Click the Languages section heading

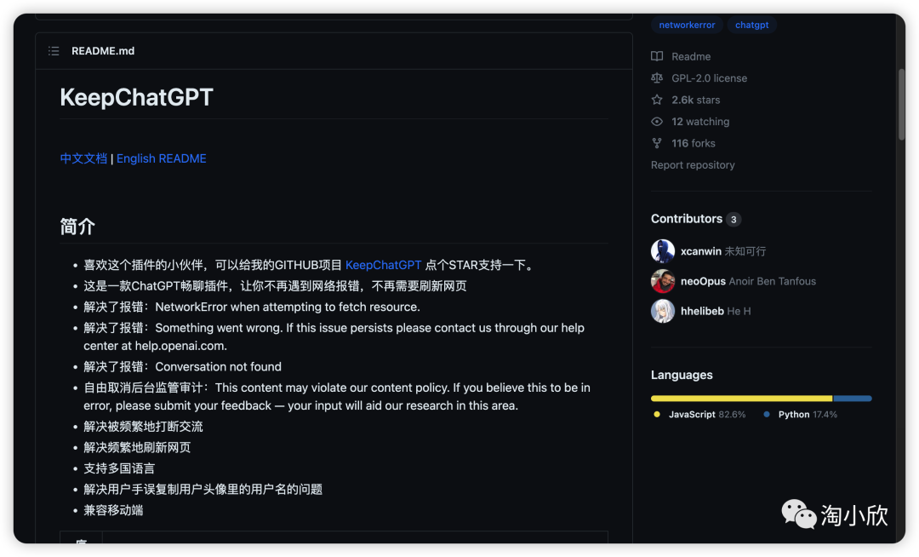[x=682, y=375]
